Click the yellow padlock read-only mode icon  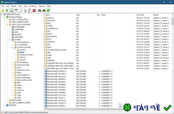pos(3,10)
